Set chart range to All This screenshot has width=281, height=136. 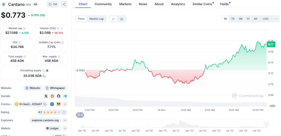click(255, 19)
